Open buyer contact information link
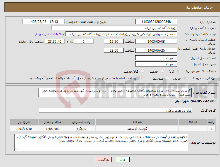Viewport: 220px width, 167px height. tap(50, 34)
